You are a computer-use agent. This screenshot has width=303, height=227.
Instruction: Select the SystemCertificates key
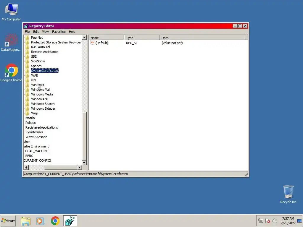point(44,71)
